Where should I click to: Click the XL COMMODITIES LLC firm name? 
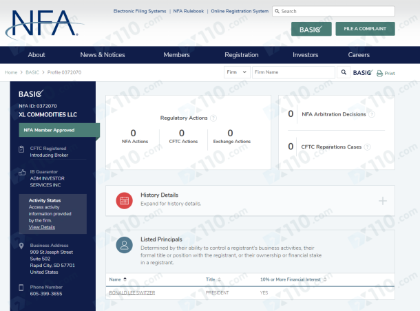(48, 114)
